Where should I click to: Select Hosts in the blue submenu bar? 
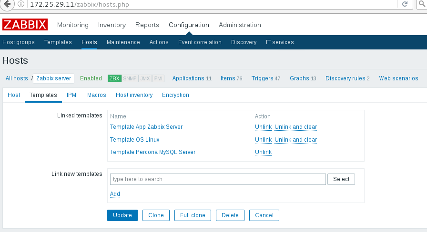click(89, 42)
